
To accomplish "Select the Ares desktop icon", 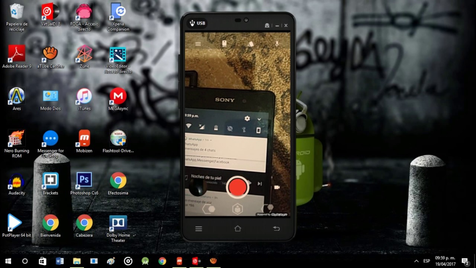I will [x=17, y=99].
